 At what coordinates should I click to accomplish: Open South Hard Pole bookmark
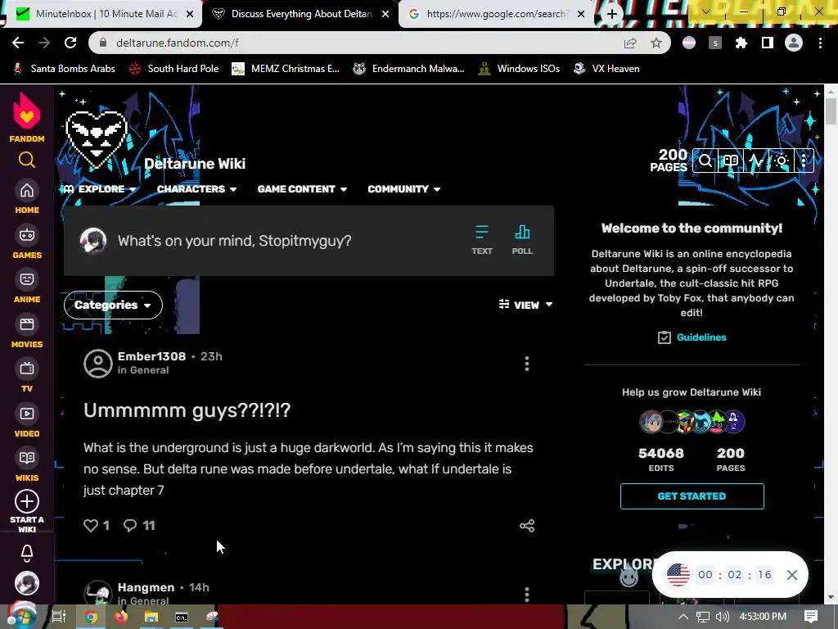pos(174,69)
